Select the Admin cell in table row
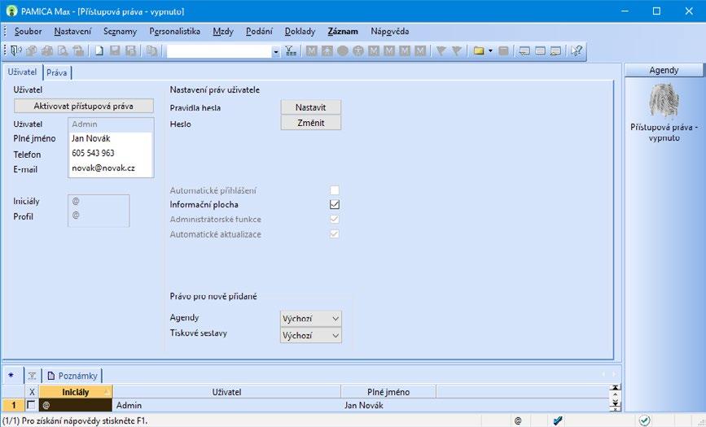Image resolution: width=706 pixels, height=427 pixels. [226, 405]
